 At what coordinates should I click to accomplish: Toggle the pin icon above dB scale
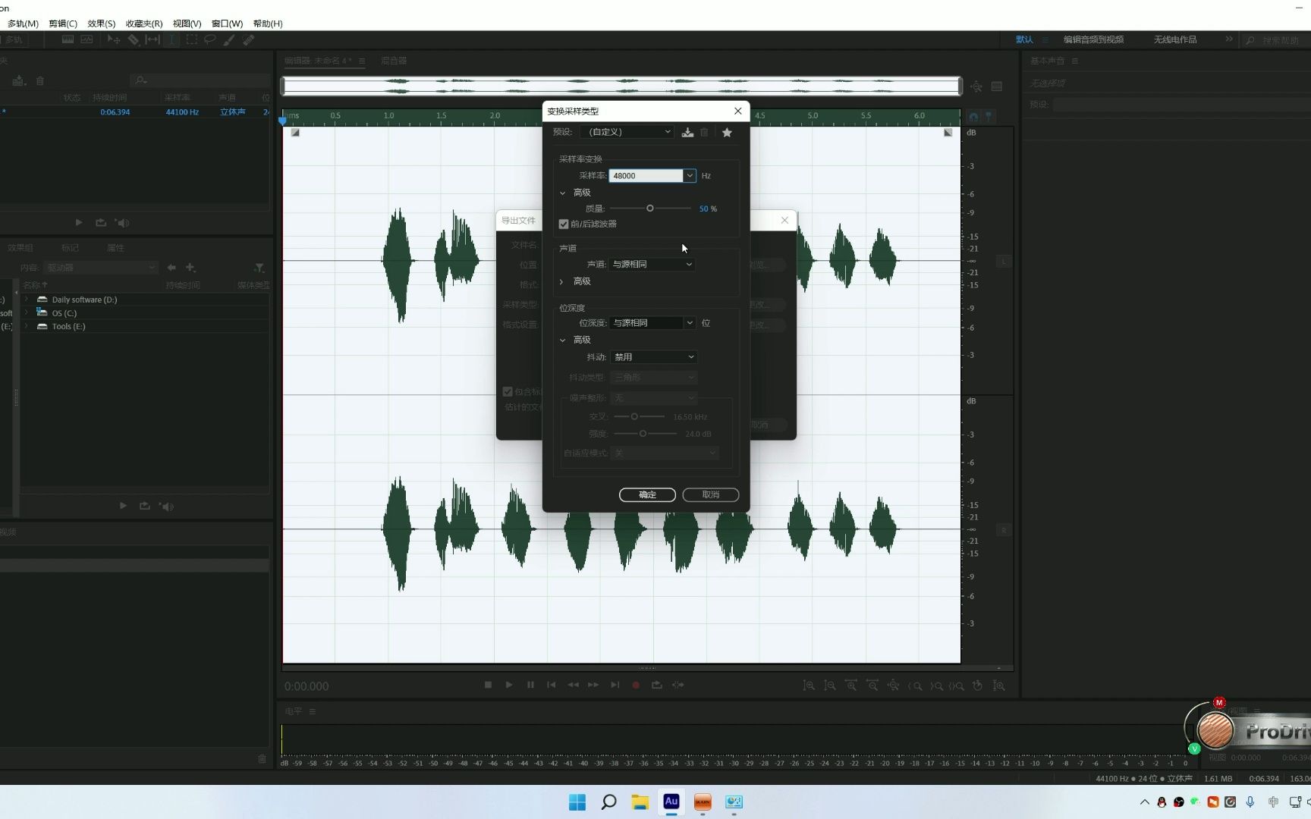tap(989, 117)
